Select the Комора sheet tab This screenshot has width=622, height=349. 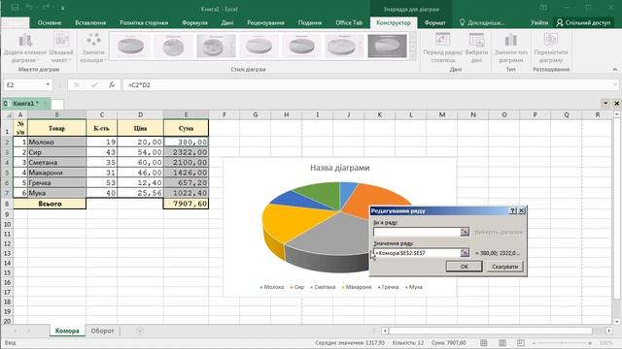pos(67,331)
